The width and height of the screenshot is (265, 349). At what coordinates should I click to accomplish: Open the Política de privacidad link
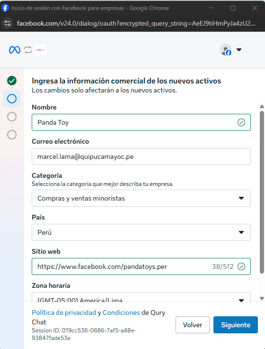64,312
